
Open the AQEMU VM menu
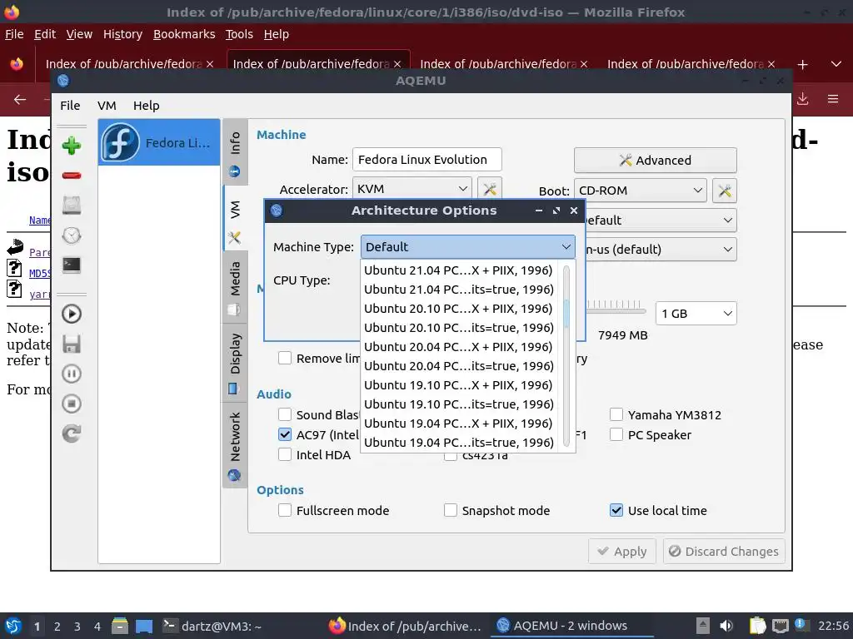(107, 106)
